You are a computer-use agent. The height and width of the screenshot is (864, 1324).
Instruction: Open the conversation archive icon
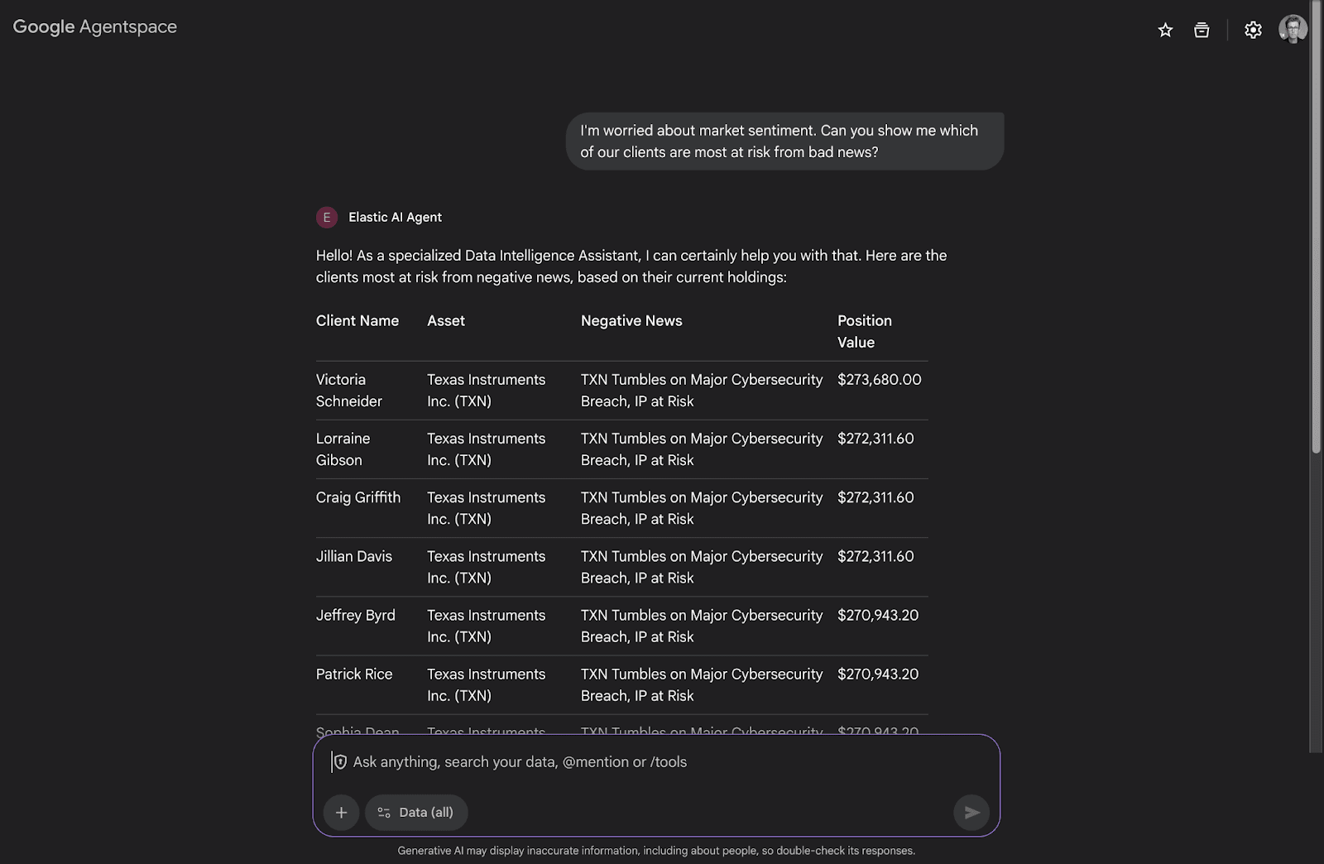(x=1201, y=29)
